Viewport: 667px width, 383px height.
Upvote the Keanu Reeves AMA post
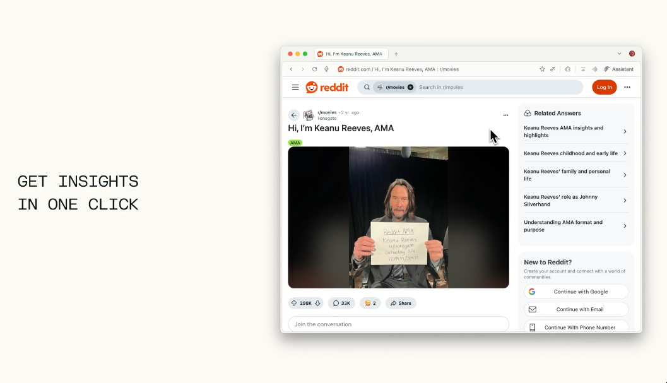coord(294,303)
